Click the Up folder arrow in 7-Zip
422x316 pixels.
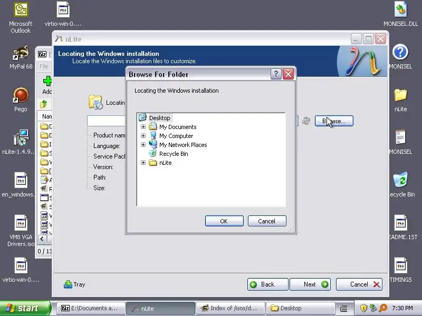point(44,104)
